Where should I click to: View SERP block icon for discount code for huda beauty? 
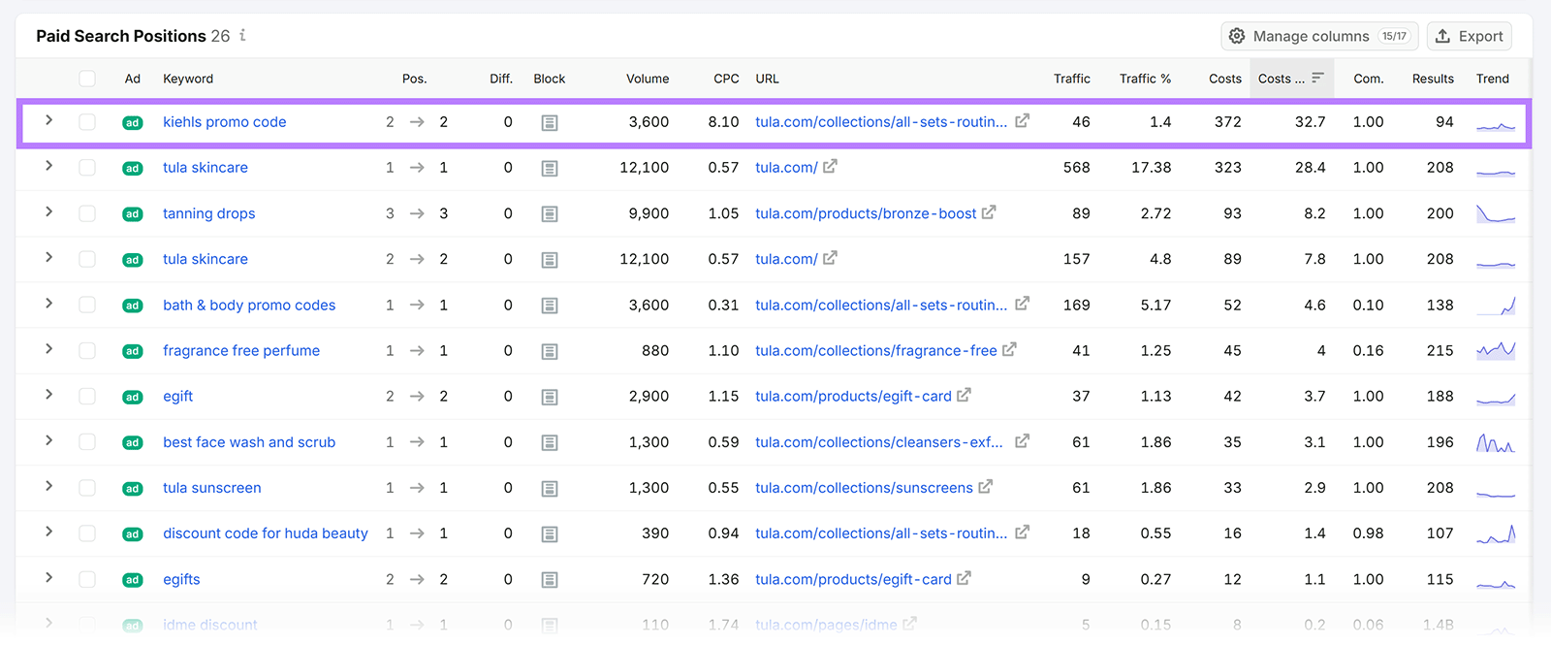click(x=550, y=533)
